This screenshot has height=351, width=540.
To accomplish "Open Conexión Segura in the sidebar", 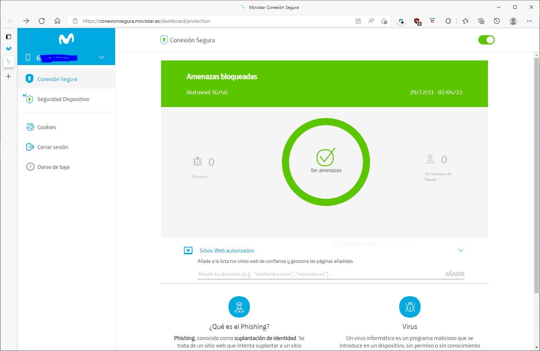I will (x=57, y=79).
